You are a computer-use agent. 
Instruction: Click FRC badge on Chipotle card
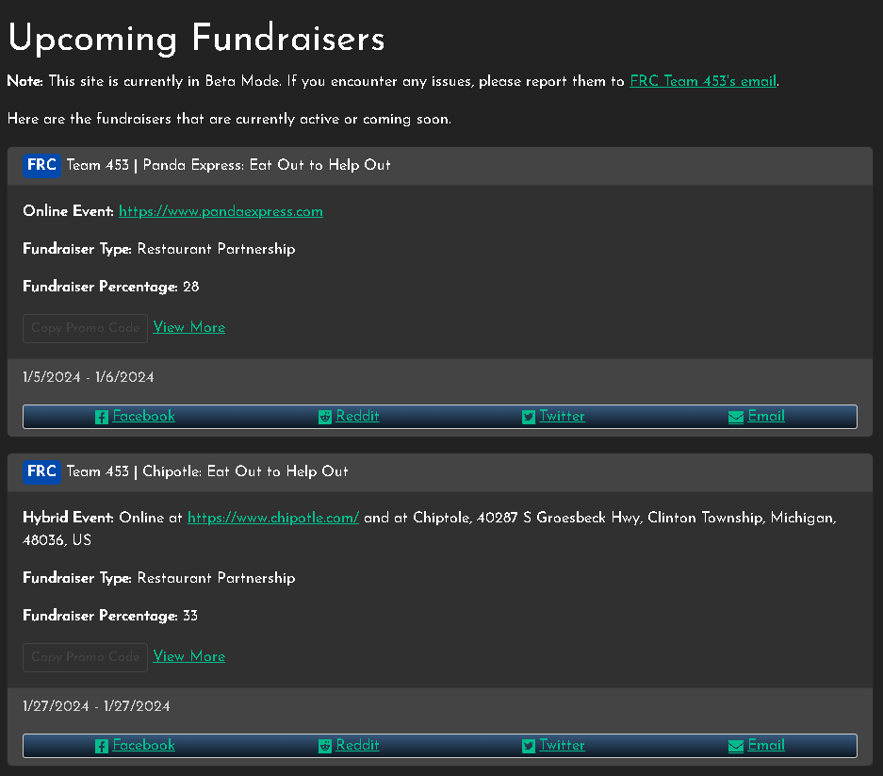(41, 471)
